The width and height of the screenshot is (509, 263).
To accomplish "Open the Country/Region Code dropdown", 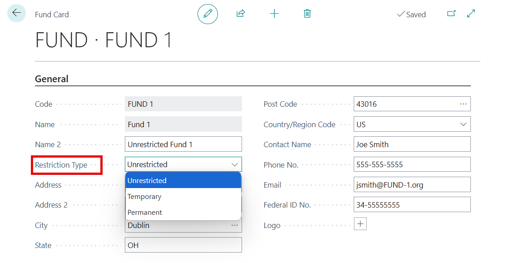I will coord(464,124).
